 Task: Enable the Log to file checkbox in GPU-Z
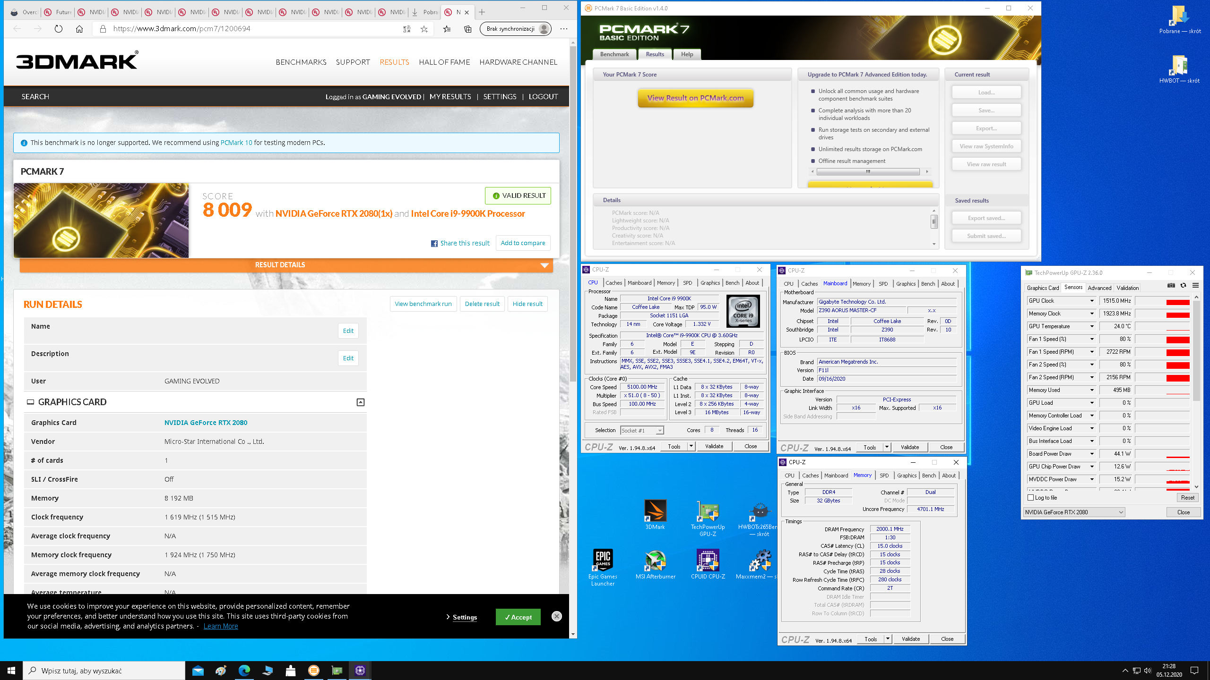pyautogui.click(x=1031, y=498)
